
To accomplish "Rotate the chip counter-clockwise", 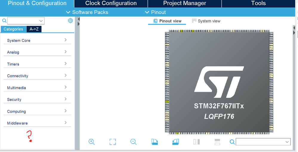I will [x=175, y=142].
